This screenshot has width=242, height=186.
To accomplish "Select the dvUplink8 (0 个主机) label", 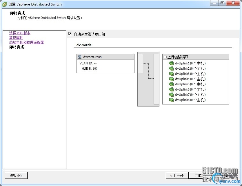I will (x=190, y=100).
